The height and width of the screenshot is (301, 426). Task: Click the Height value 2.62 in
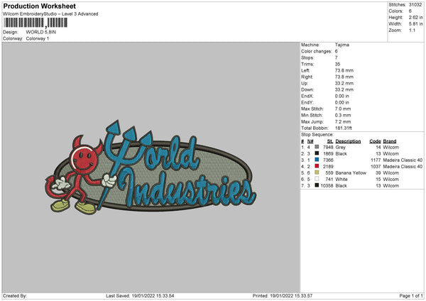click(415, 17)
